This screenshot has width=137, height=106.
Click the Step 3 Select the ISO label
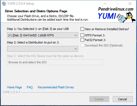[x=45, y=56]
